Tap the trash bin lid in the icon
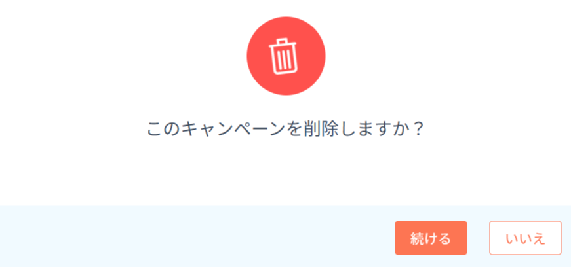 [x=283, y=43]
